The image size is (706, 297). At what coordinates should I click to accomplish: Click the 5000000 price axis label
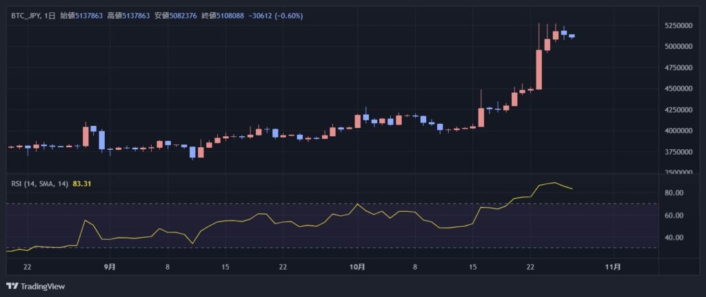tap(679, 47)
